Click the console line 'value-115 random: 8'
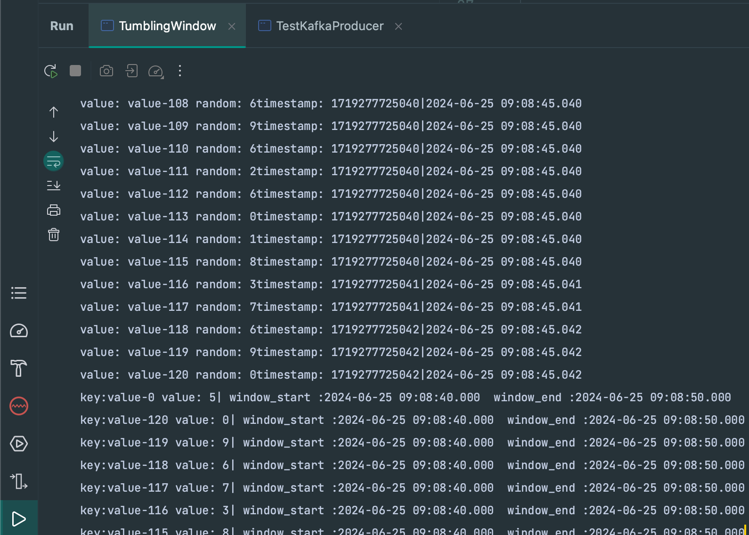This screenshot has height=535, width=749. coord(331,261)
